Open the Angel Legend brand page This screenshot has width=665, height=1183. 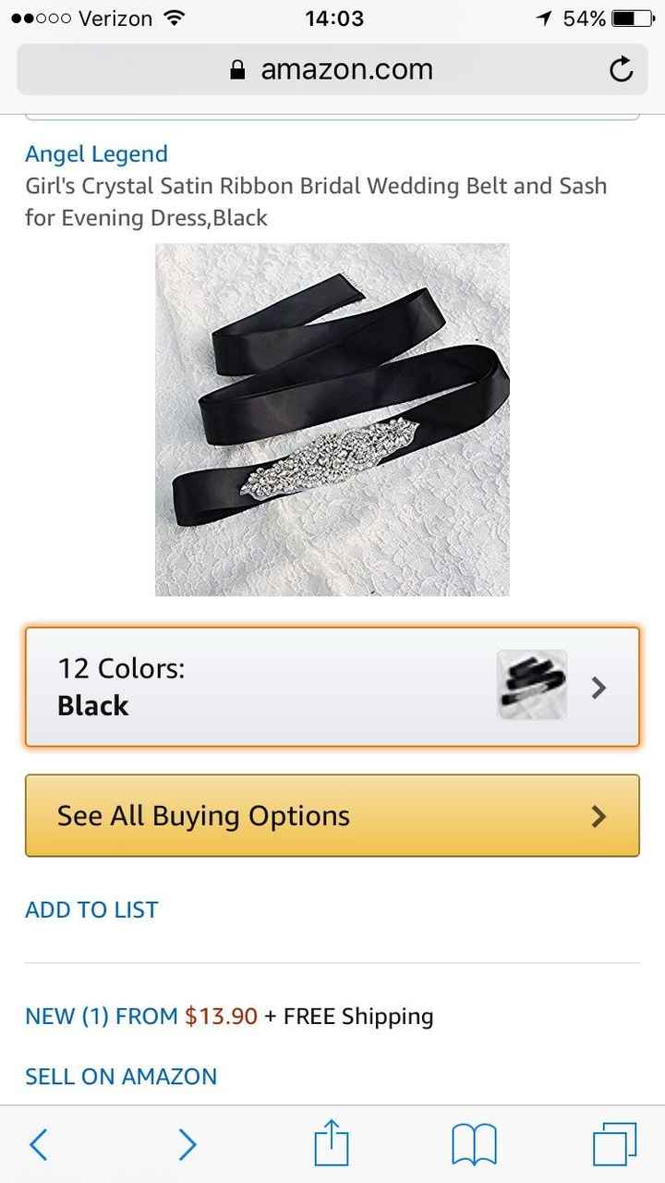(96, 153)
